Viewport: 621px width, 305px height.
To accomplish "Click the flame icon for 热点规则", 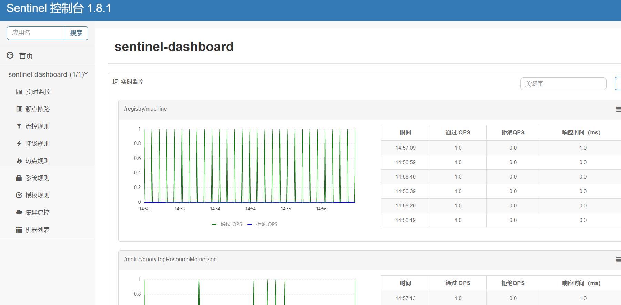I will 19,161.
